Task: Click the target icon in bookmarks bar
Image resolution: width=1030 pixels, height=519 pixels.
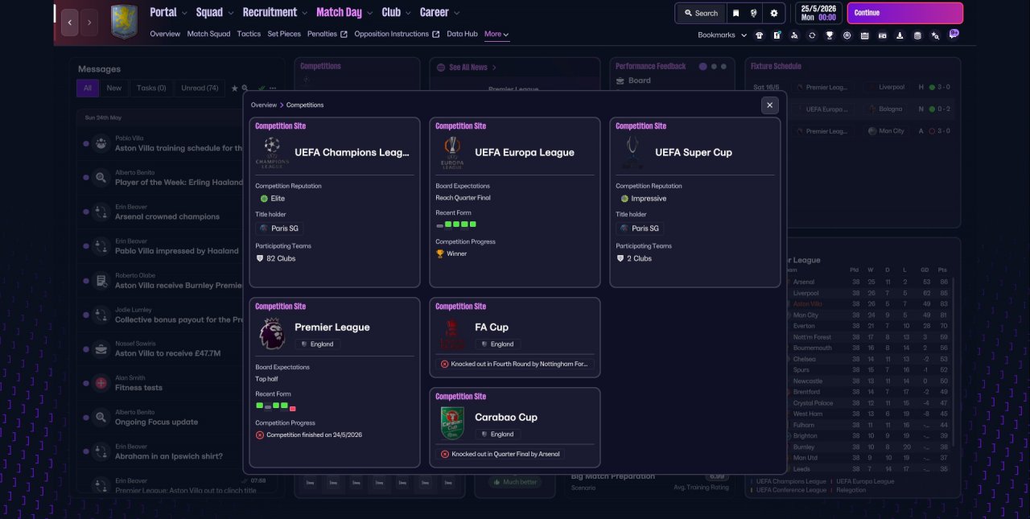Action: (847, 35)
